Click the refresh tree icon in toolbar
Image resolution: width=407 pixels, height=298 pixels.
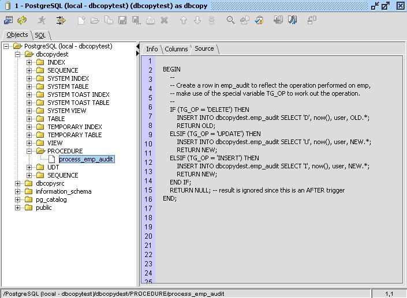click(22, 20)
